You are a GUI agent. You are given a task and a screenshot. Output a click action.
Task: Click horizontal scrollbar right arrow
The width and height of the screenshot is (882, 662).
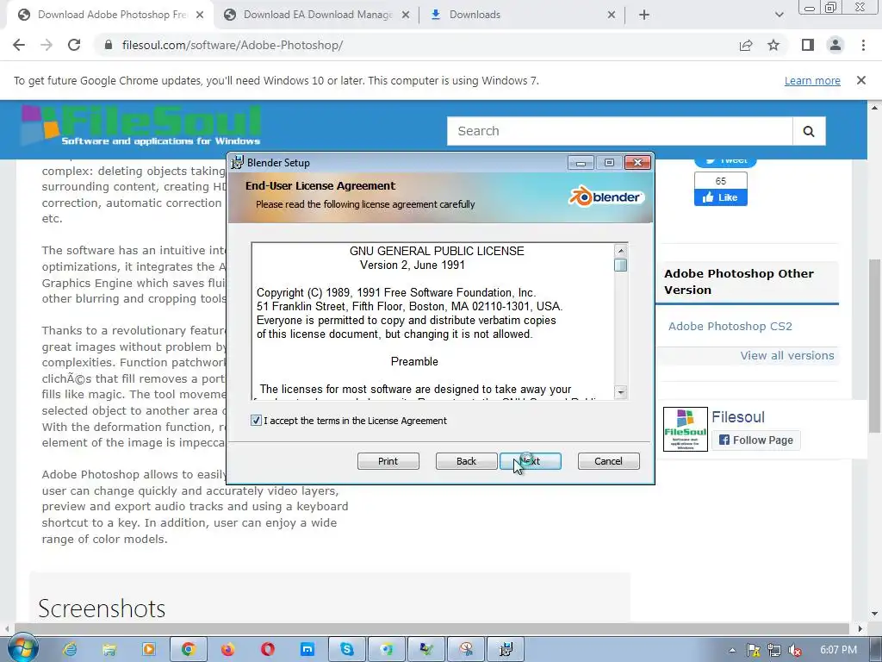860,628
